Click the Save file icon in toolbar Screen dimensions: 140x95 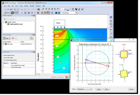11,9
